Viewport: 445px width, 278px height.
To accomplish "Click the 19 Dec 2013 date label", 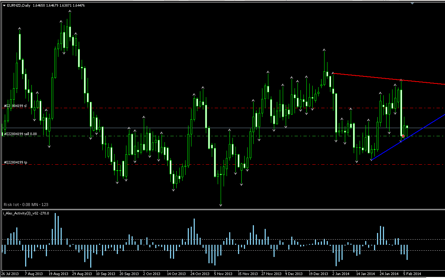I will click(318, 274).
